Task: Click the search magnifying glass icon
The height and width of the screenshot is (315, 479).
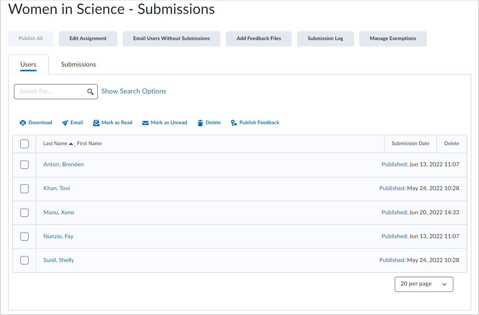Action: tap(90, 91)
